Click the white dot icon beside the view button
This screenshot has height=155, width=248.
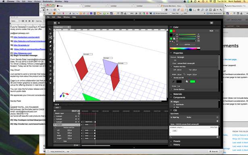click(59, 23)
